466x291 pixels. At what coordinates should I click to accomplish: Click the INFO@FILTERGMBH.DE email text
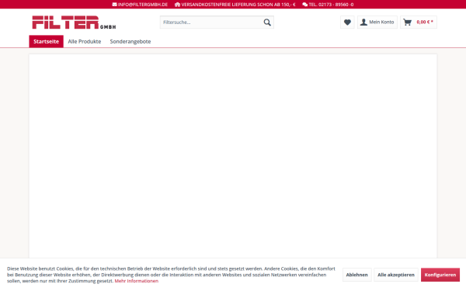click(x=143, y=5)
